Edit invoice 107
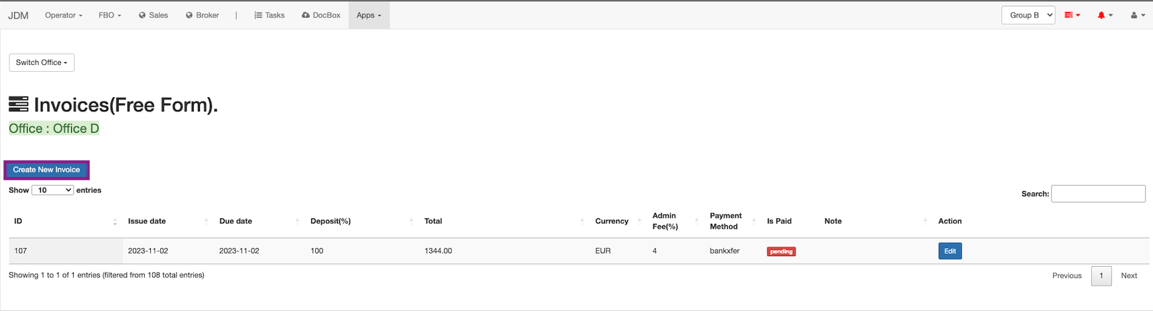The image size is (1153, 311). tap(949, 251)
